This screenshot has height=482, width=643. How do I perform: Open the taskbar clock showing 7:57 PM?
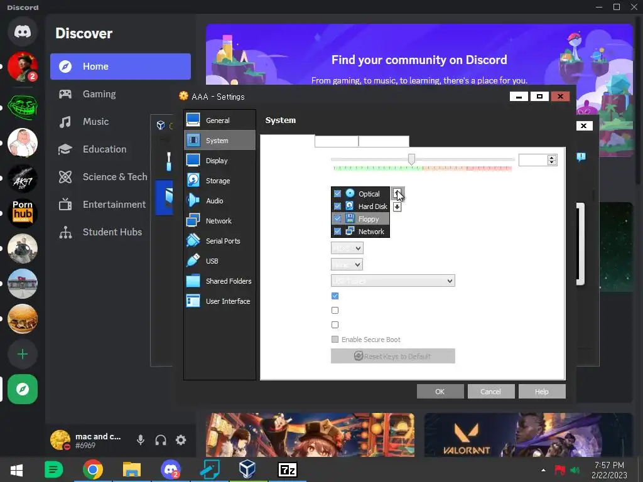pyautogui.click(x=609, y=469)
